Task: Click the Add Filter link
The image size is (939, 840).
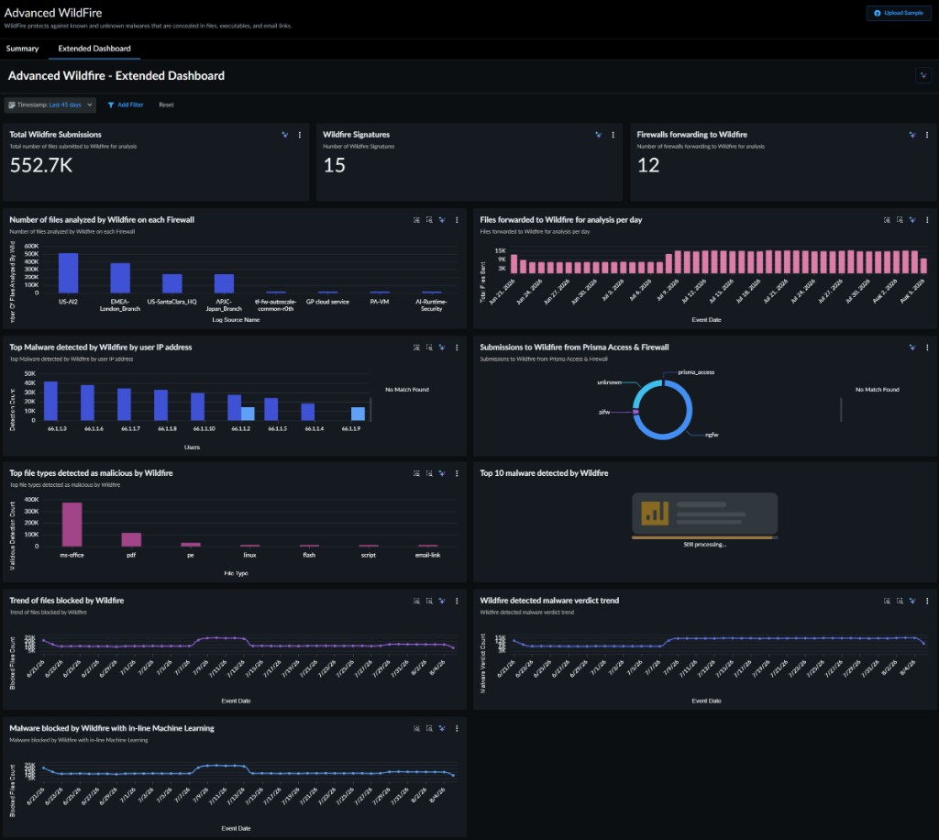Action: pos(126,105)
